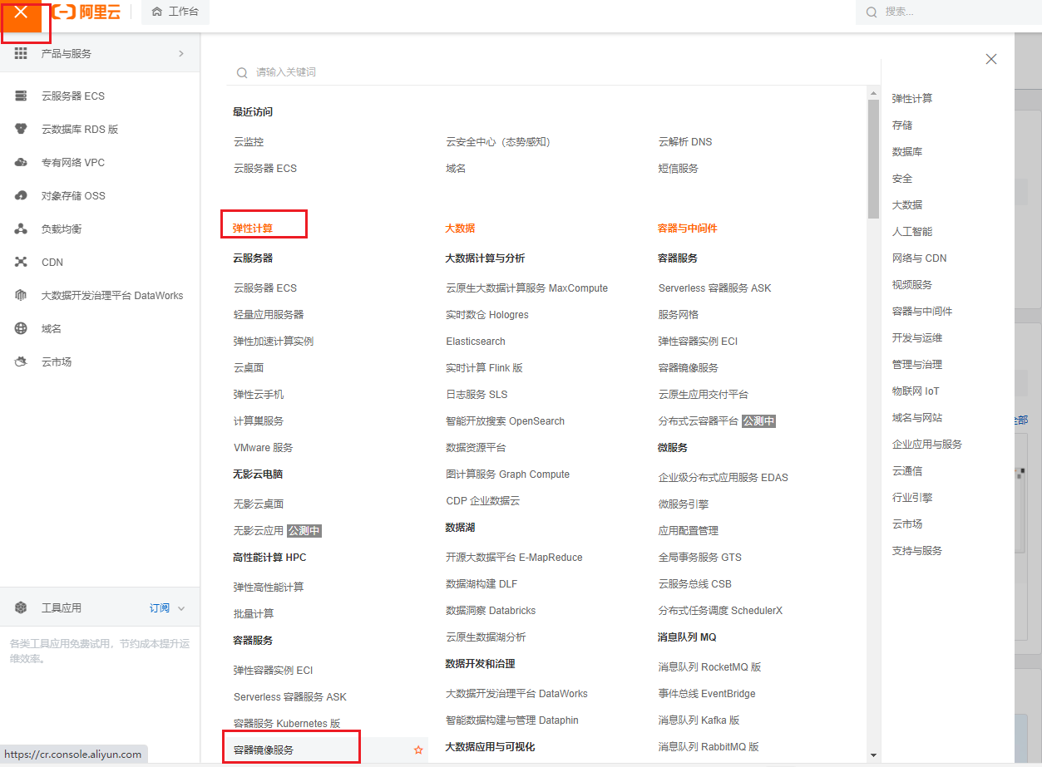Expand 产品与服务 with the right chevron
Viewport: 1042px width, 767px height.
(x=181, y=53)
